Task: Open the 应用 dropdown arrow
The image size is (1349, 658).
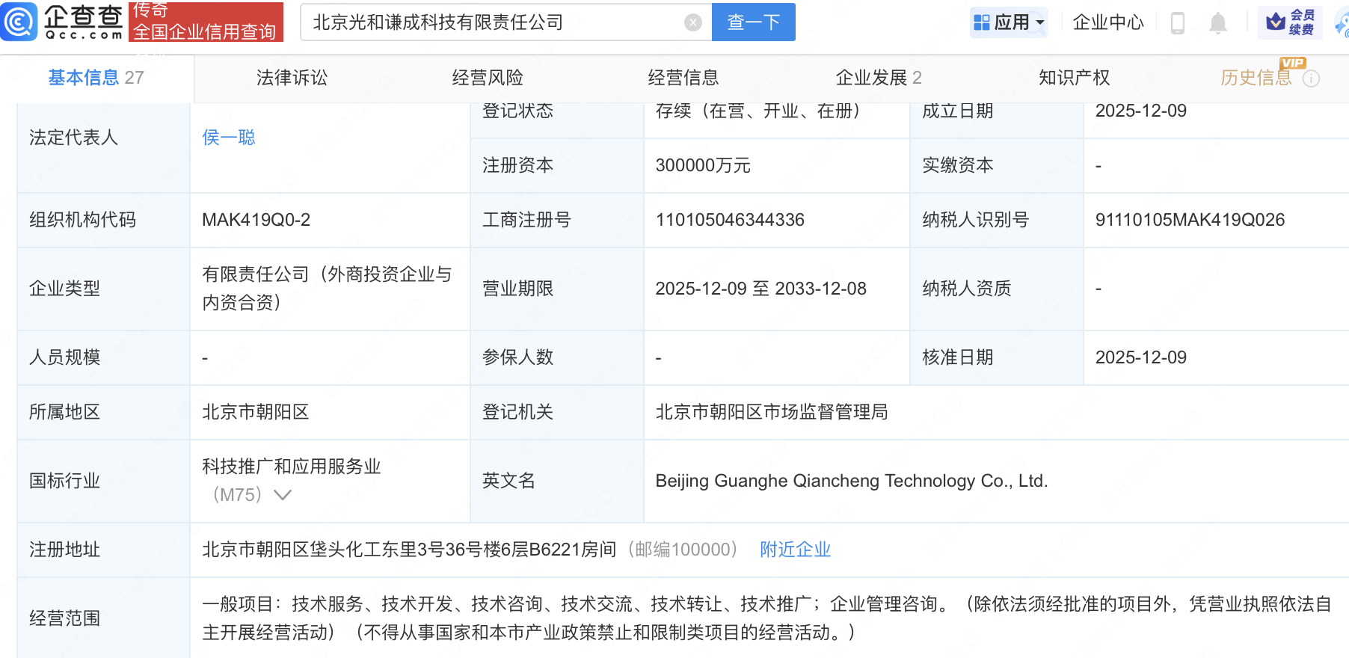Action: 1040,23
